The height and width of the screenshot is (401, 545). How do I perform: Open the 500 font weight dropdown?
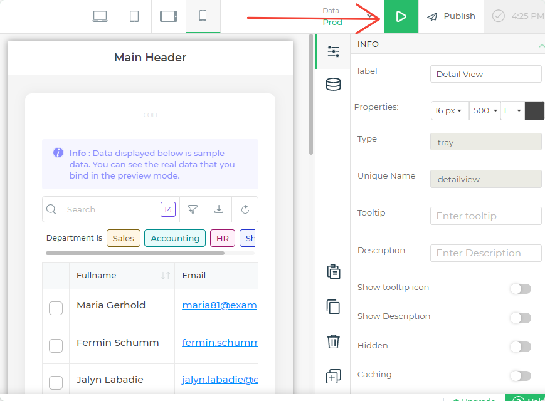click(x=484, y=111)
